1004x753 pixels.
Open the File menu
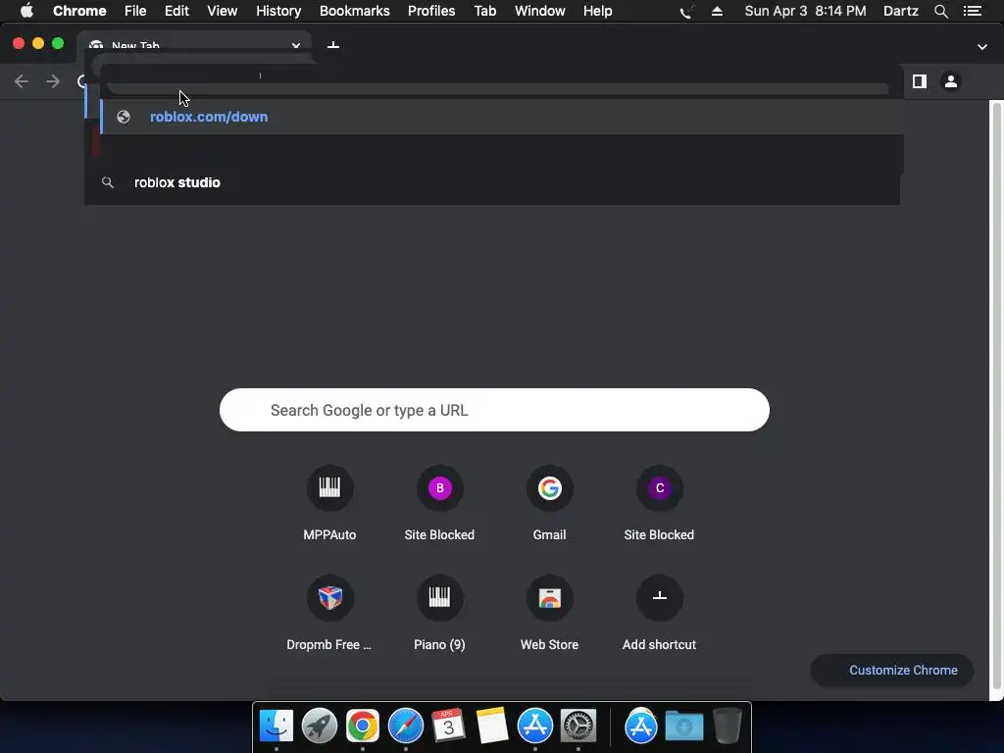[x=135, y=11]
